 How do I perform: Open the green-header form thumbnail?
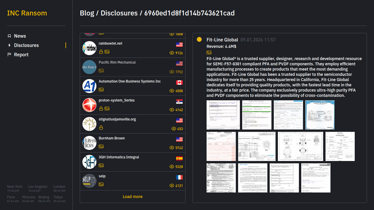pos(257,115)
